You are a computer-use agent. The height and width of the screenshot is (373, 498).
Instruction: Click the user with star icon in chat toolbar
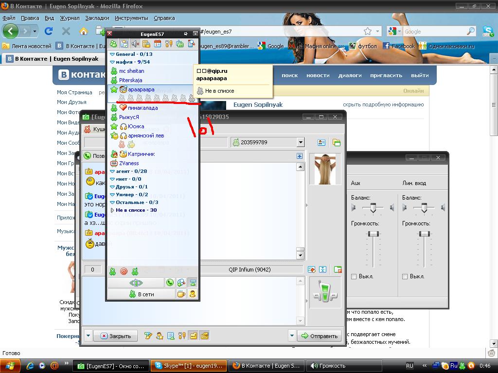pyautogui.click(x=160, y=336)
